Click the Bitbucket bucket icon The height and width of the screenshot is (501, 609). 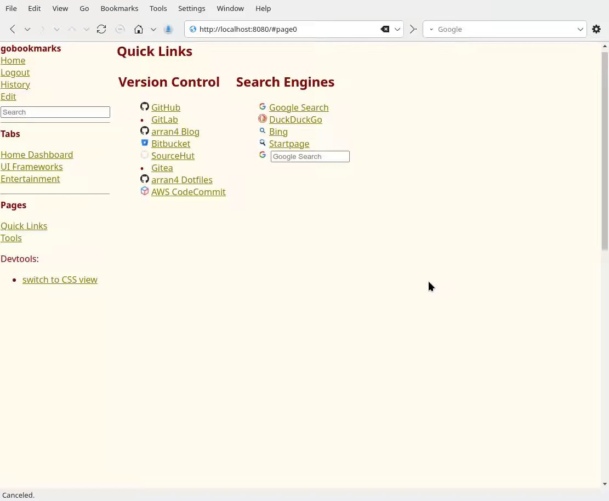point(145,143)
